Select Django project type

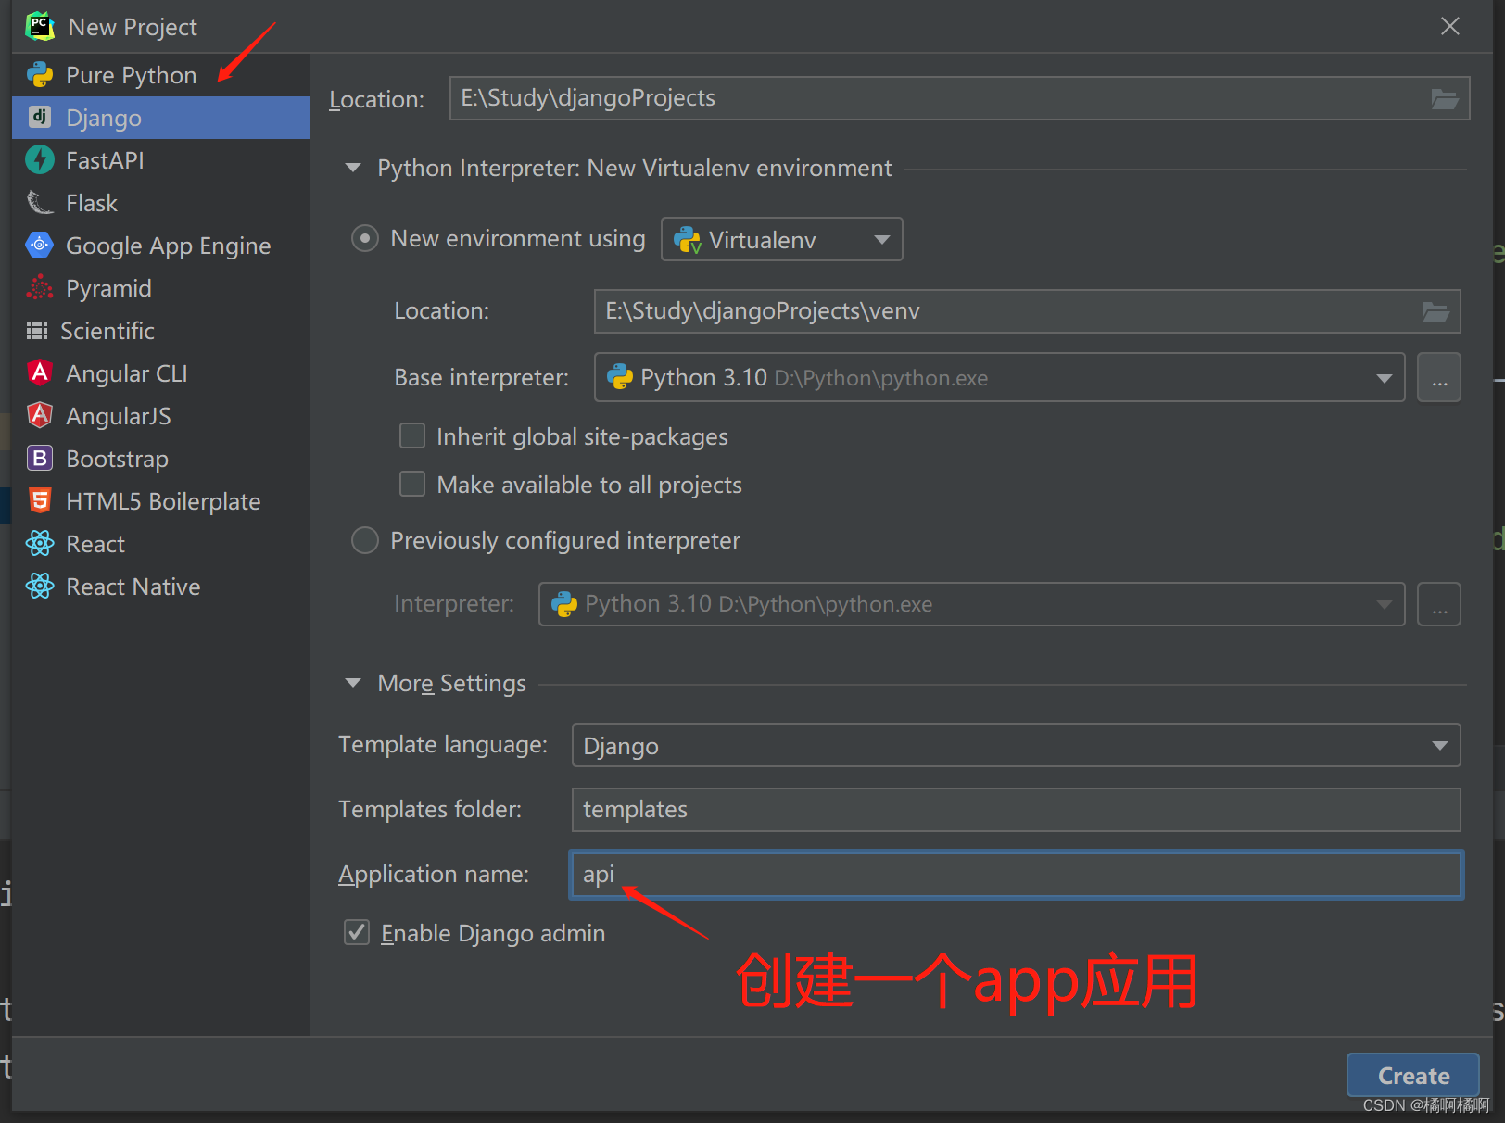click(161, 118)
